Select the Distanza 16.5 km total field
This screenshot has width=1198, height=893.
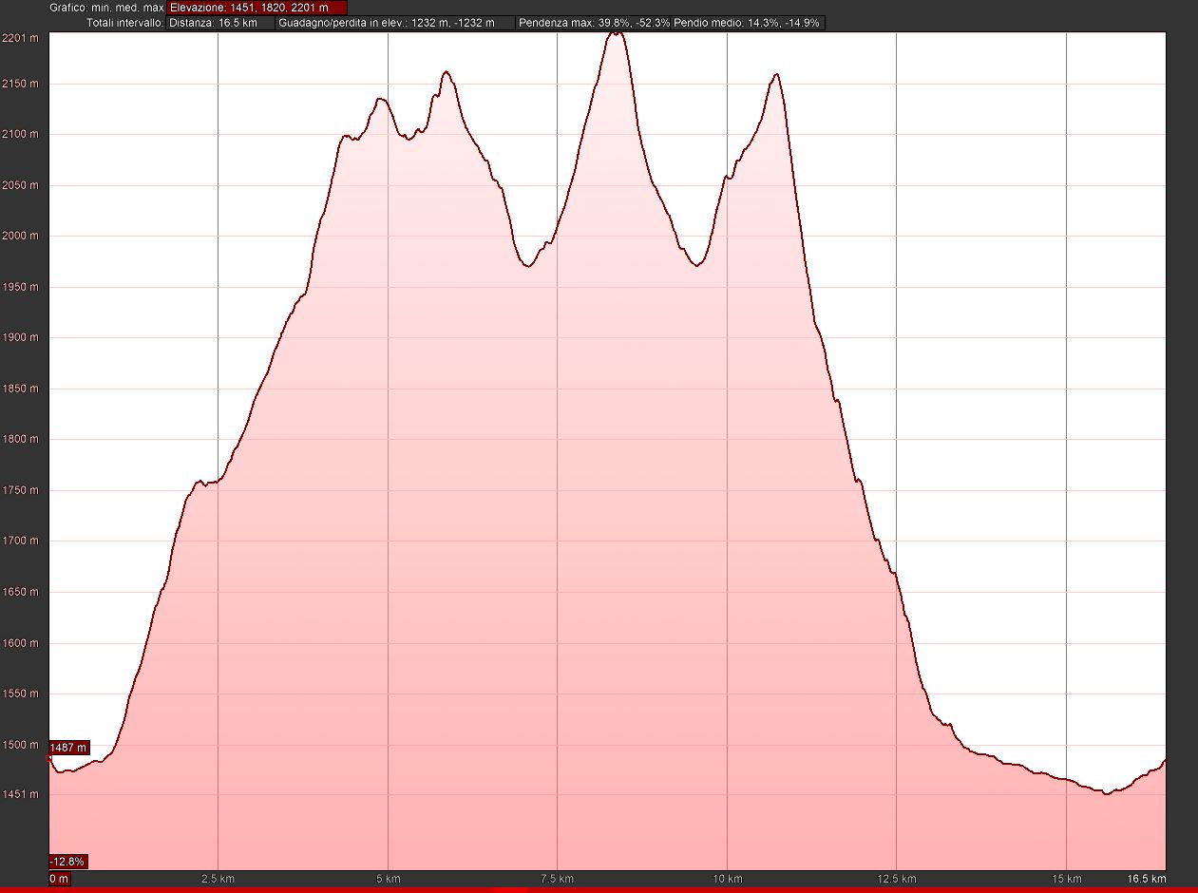coord(219,23)
